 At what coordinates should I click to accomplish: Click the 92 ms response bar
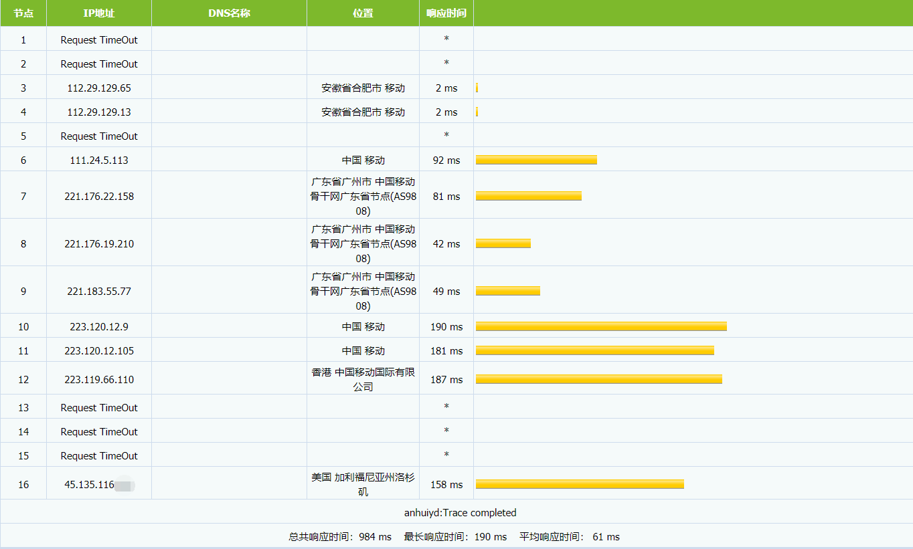click(x=535, y=160)
